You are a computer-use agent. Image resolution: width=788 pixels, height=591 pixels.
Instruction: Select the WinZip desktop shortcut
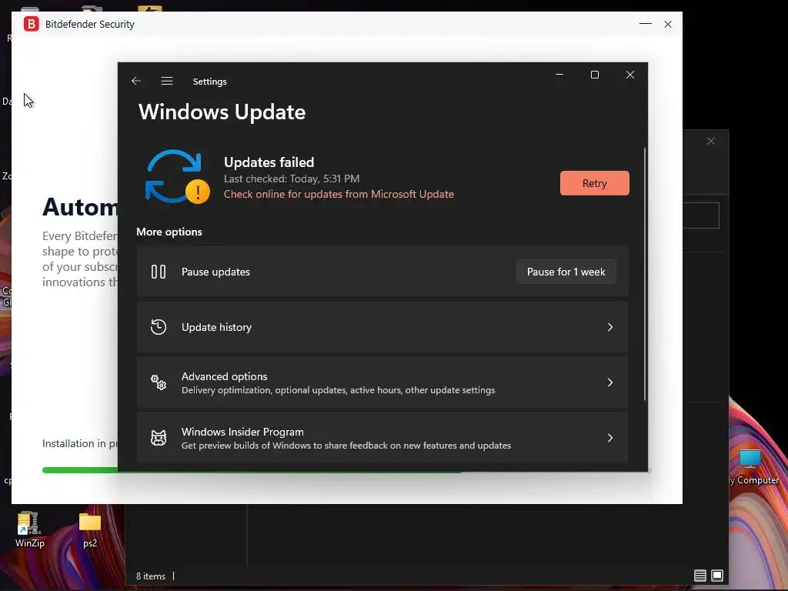pos(30,529)
